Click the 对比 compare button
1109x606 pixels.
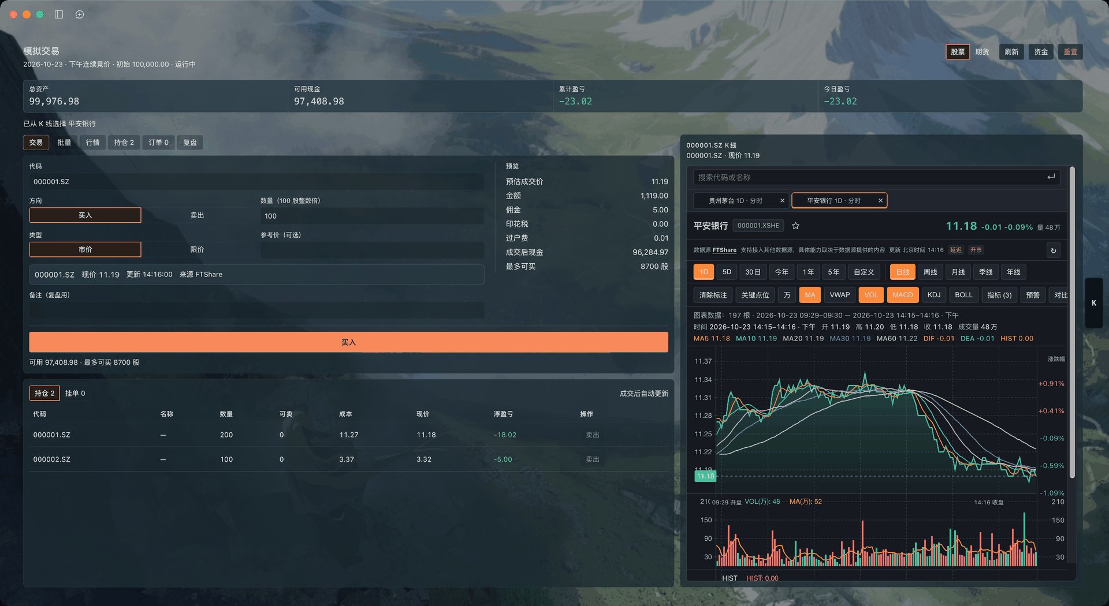tap(1060, 295)
